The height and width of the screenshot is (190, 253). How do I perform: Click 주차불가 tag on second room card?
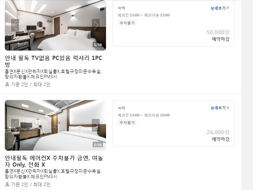click(127, 123)
